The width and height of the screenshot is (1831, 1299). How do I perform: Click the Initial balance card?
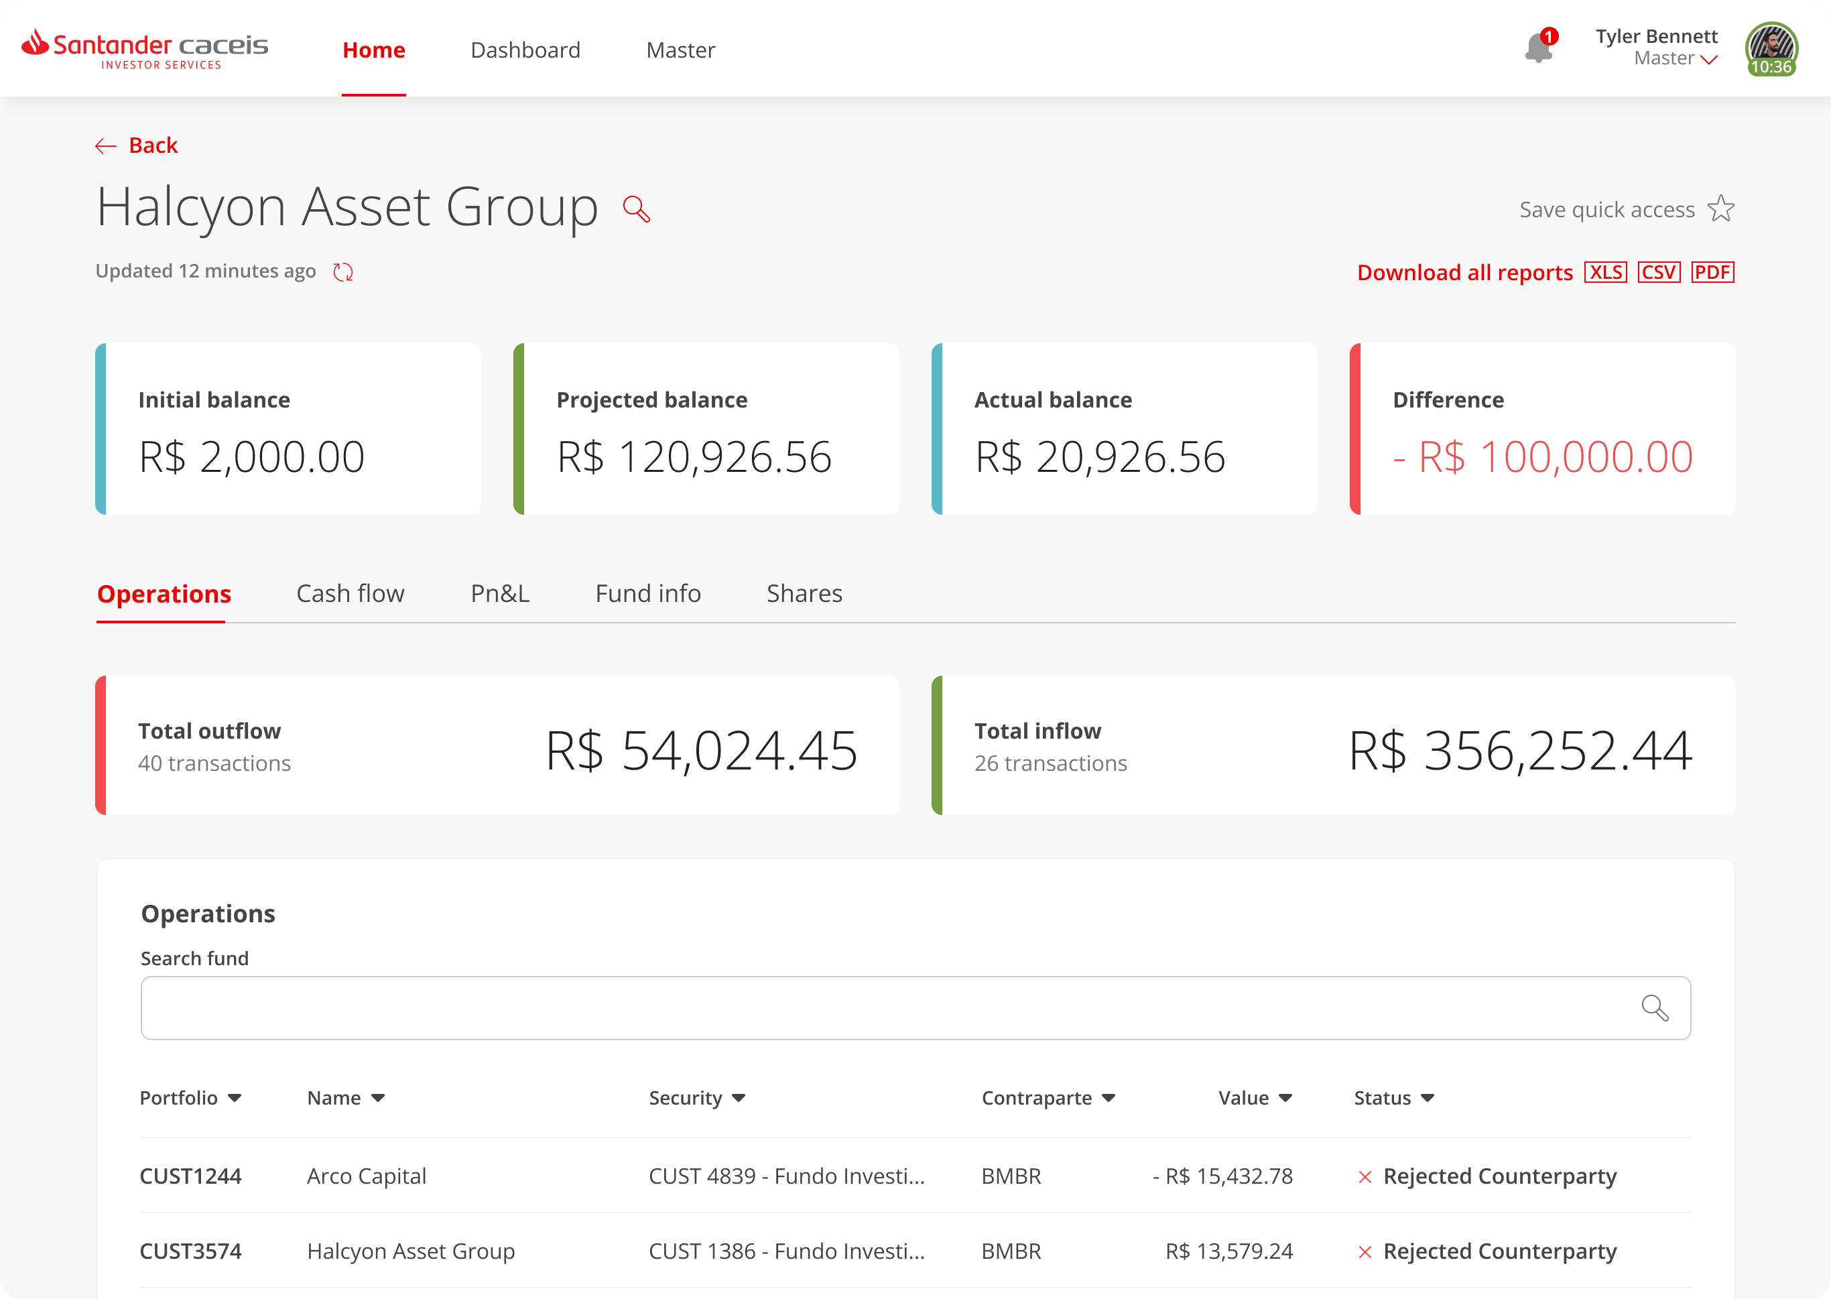pyautogui.click(x=288, y=429)
